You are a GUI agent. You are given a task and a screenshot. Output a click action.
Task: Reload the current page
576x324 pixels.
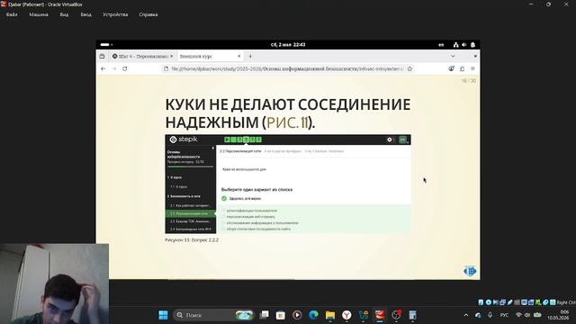tap(125, 68)
